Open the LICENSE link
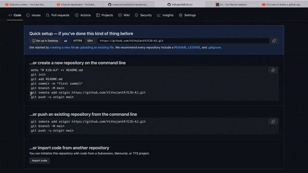Viewport: 308px width, 173px height. pos(194,48)
